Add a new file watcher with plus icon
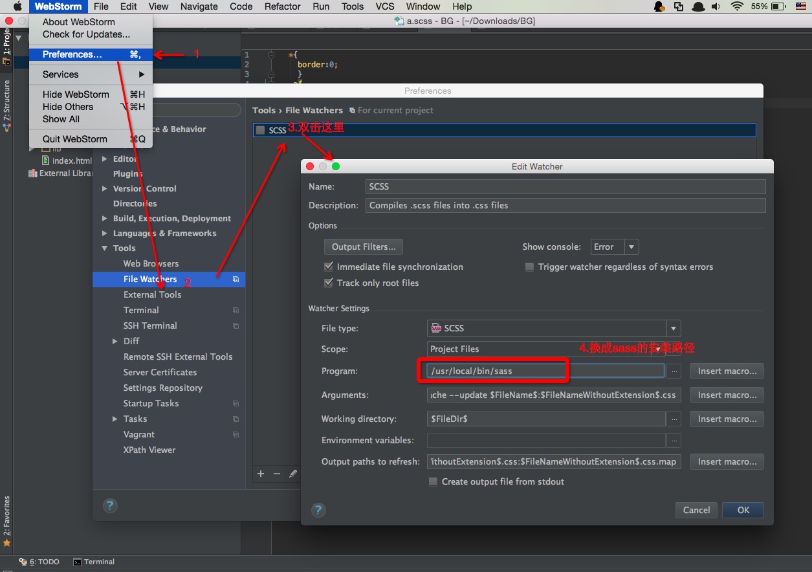812x572 pixels. tap(261, 474)
